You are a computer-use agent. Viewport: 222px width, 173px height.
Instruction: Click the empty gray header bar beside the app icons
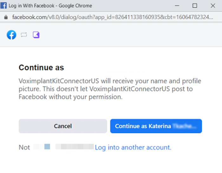tap(130, 35)
